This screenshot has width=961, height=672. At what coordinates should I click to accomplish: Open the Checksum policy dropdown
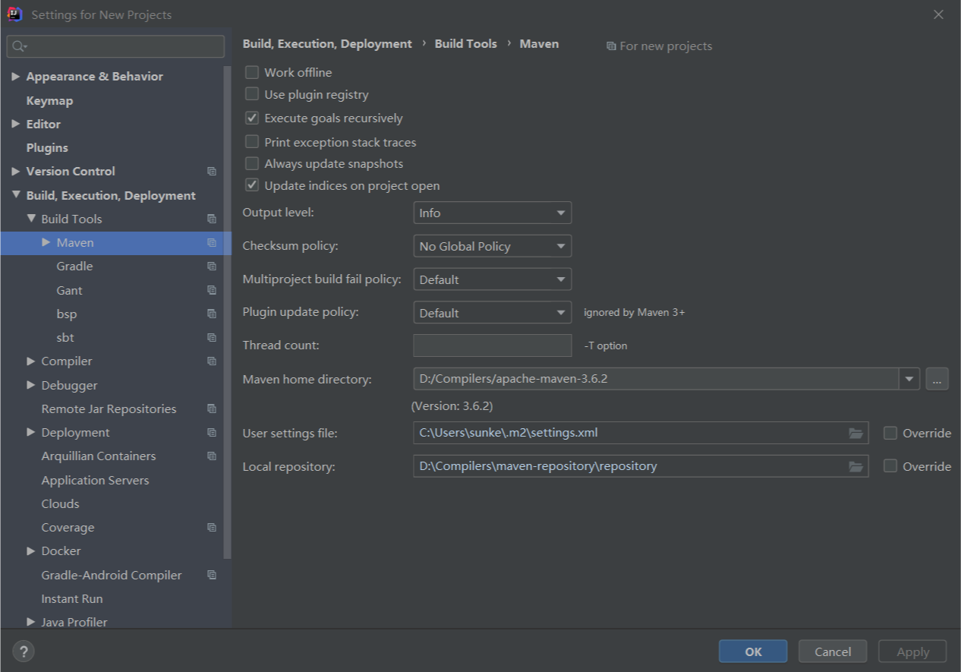pos(492,246)
